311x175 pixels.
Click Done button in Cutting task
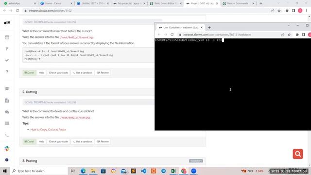tap(29, 141)
